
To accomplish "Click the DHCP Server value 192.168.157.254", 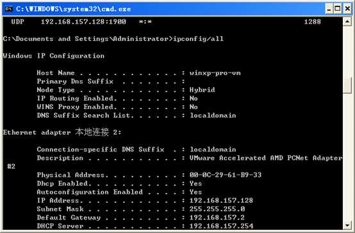I will coord(221,226).
